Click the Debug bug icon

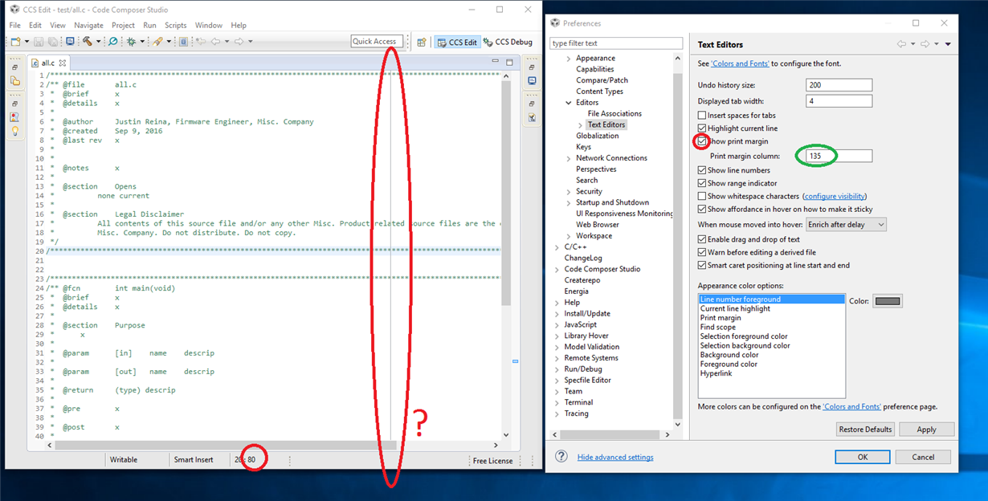click(131, 41)
